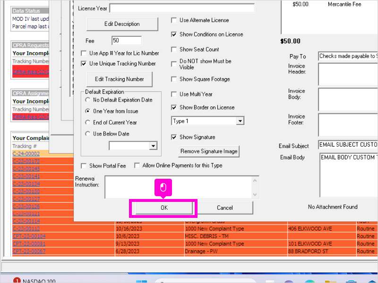Screen dimensions: 378x283
Task: Click into the Email Body text area
Action: (349, 175)
